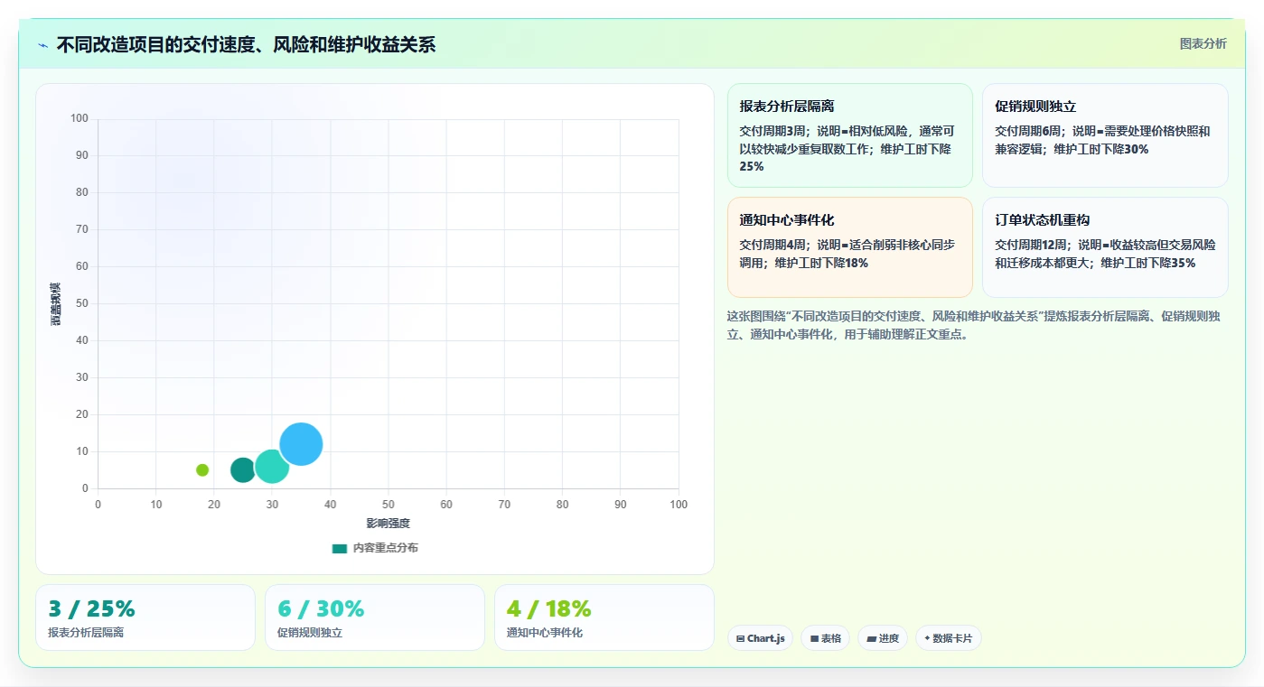Click the y-axis tick value 100
This screenshot has height=687, width=1264.
click(x=80, y=118)
